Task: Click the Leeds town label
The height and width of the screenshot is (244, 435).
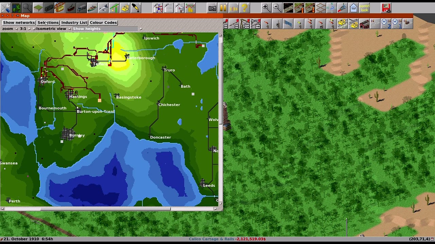Action: click(x=209, y=185)
